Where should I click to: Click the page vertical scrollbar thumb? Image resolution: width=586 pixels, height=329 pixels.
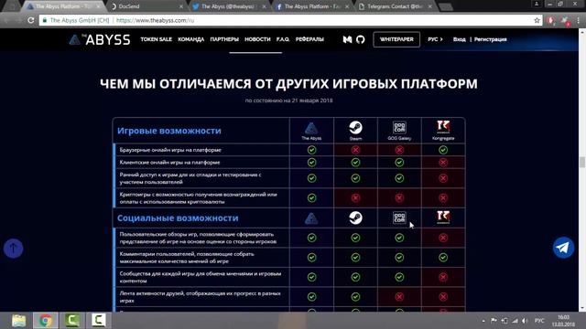pos(582,163)
